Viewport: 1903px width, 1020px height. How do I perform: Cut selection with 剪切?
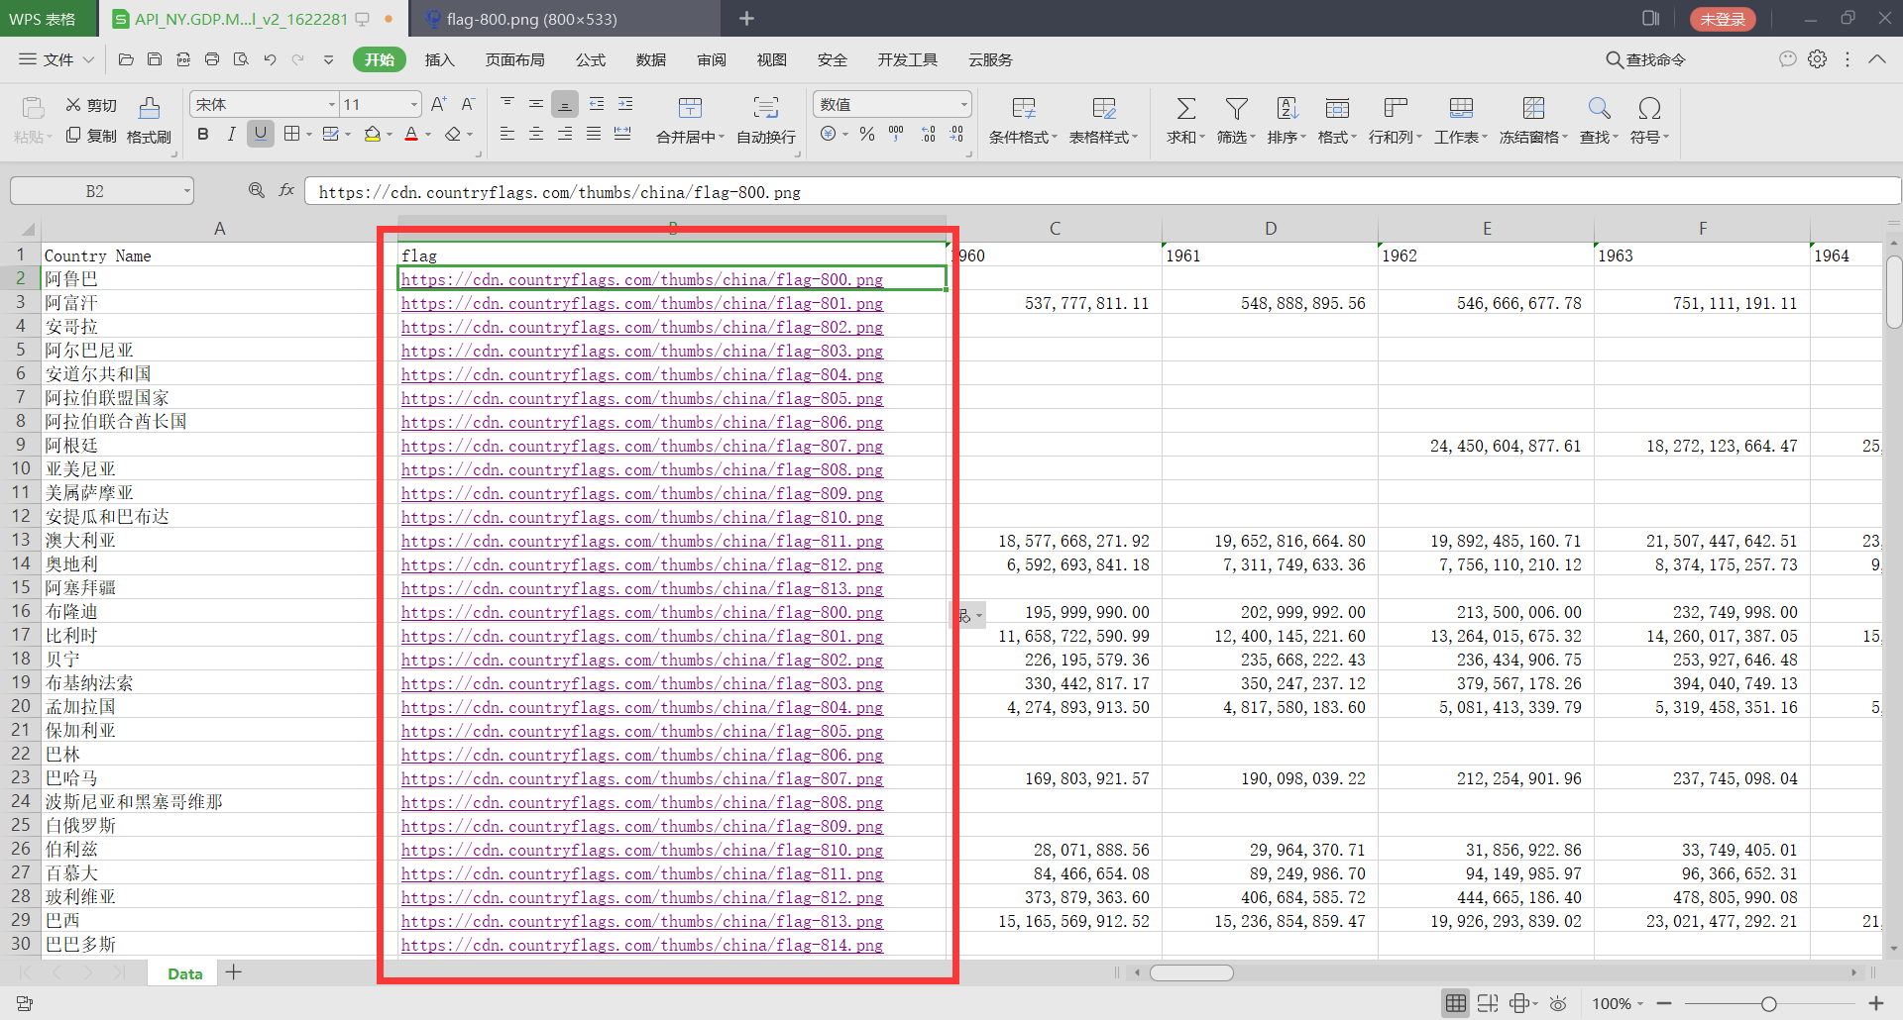(x=91, y=105)
